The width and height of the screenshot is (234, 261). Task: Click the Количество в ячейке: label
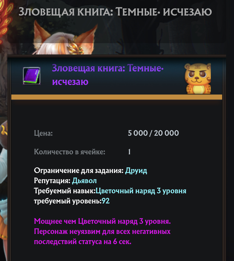(70, 152)
